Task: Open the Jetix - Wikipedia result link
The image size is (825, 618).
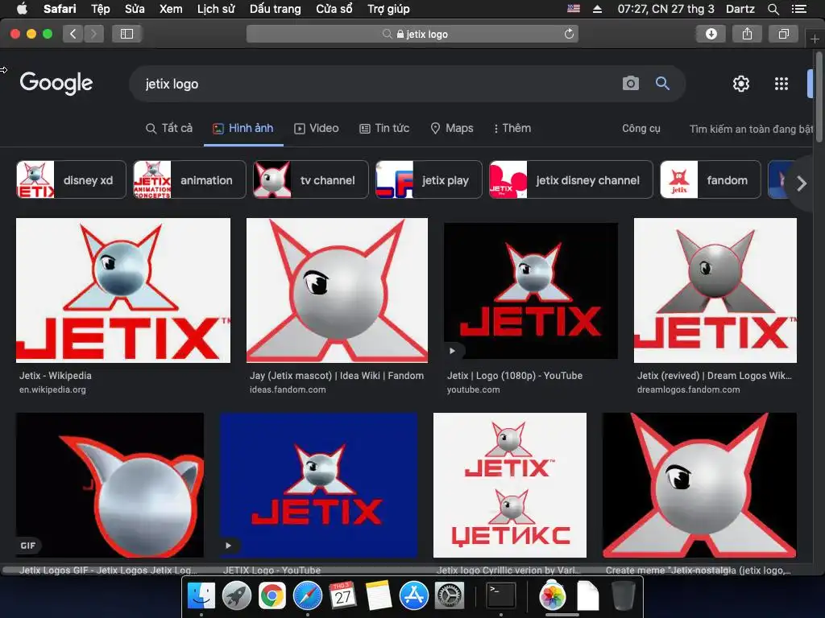Action: coord(56,376)
